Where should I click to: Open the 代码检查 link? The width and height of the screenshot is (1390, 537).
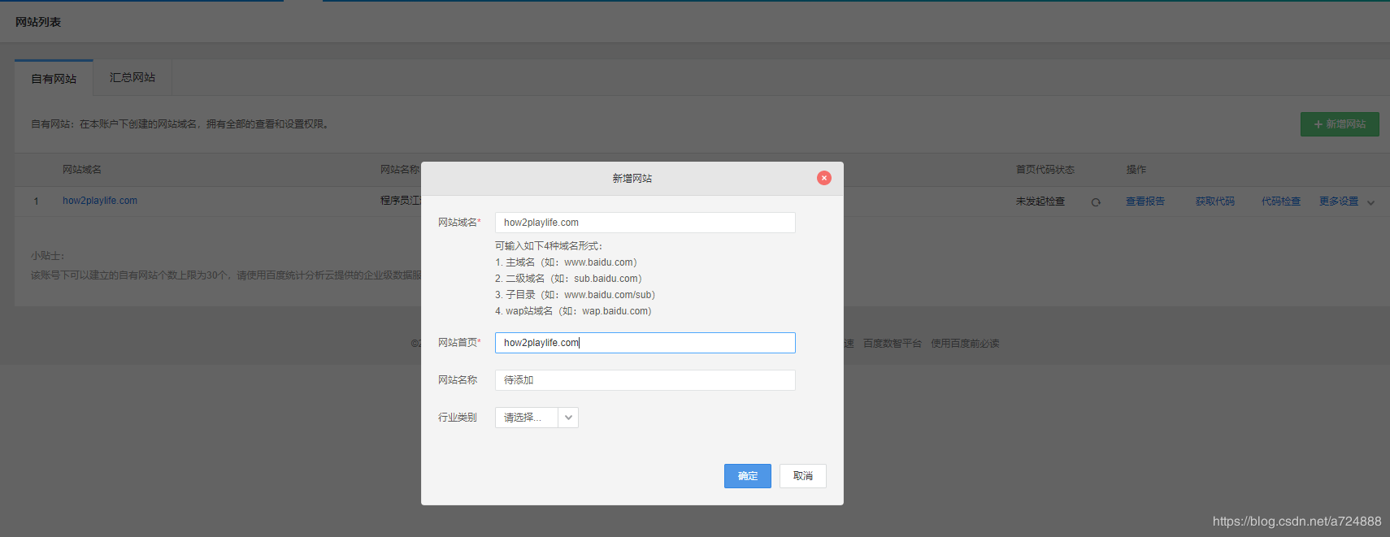tap(1281, 201)
